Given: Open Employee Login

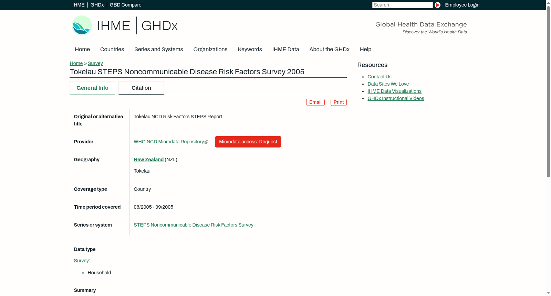Looking at the screenshot, I should [x=462, y=5].
